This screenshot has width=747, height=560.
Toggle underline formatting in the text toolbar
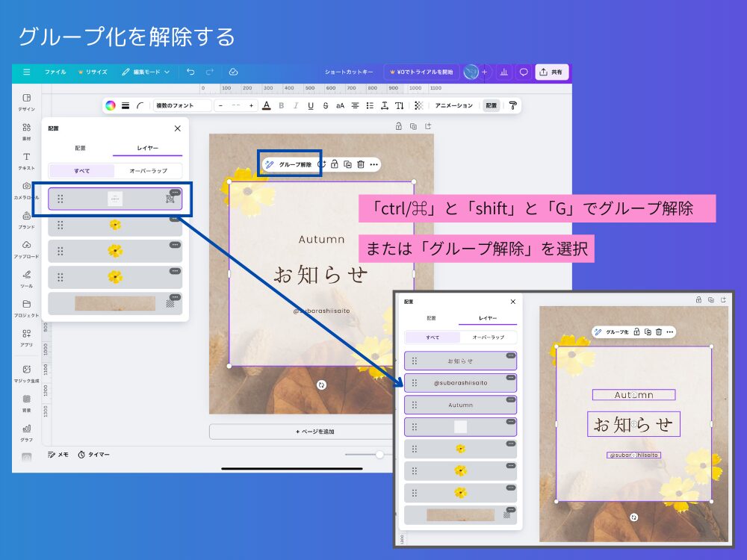[311, 105]
